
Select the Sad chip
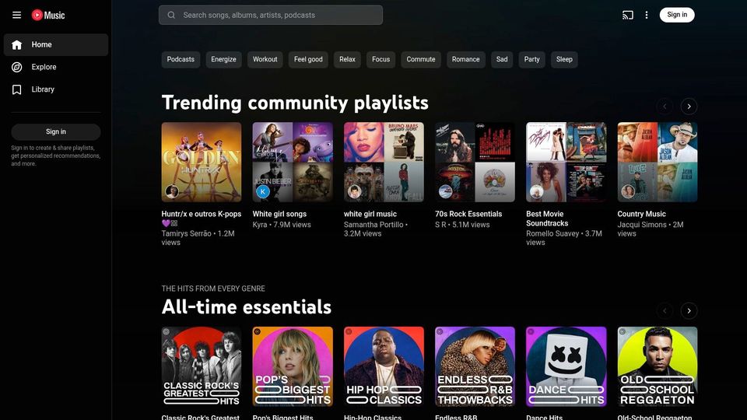[x=502, y=60]
